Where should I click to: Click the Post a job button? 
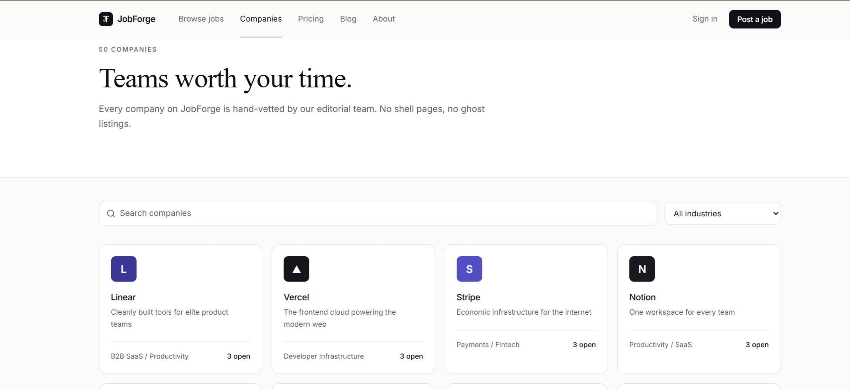tap(755, 19)
